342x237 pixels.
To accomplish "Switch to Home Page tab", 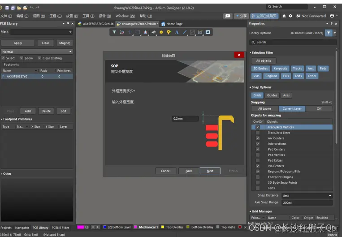I will tap(172, 24).
